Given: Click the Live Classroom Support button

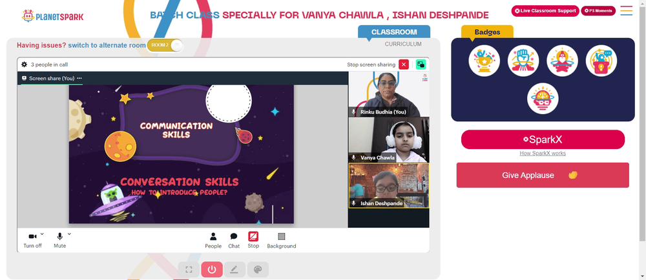Looking at the screenshot, I should [545, 11].
